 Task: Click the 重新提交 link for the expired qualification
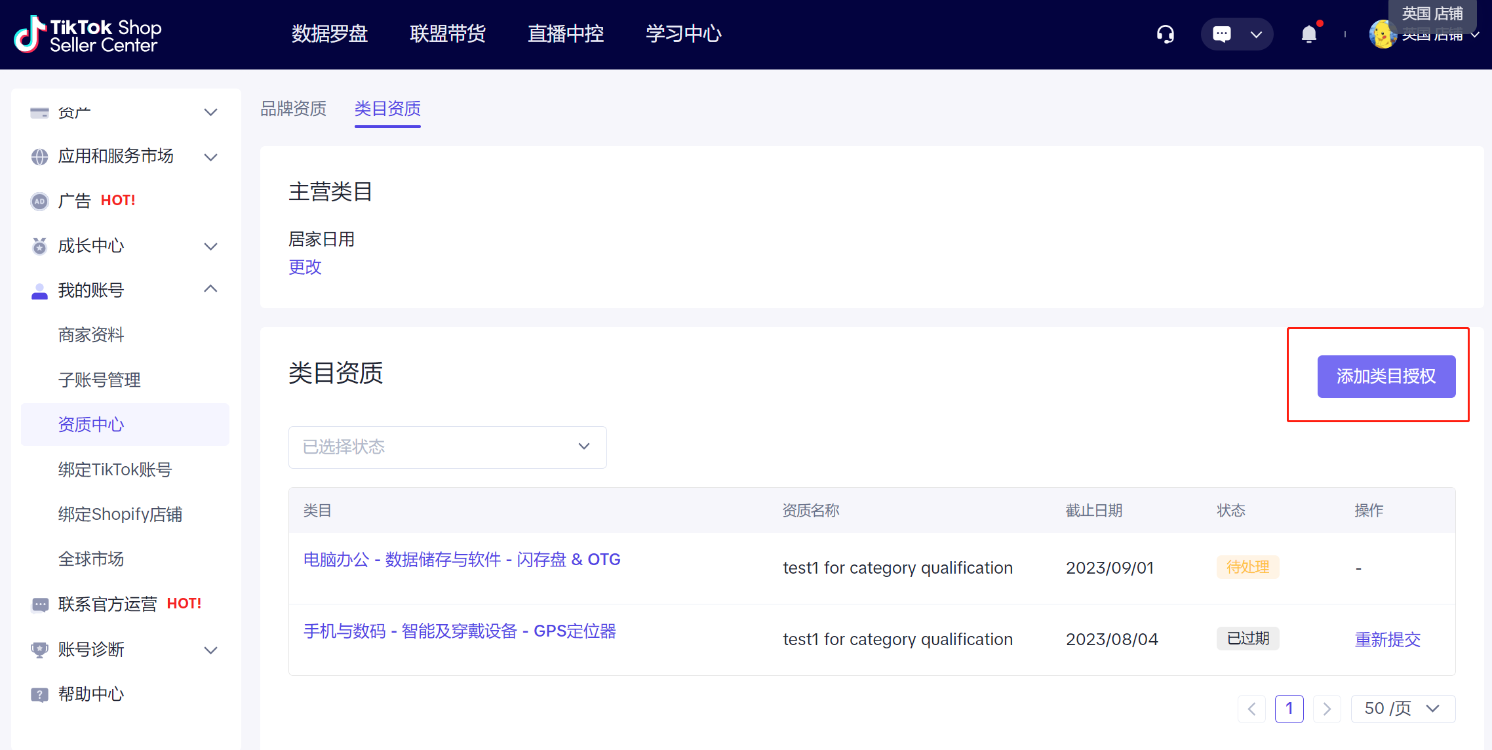click(x=1387, y=640)
